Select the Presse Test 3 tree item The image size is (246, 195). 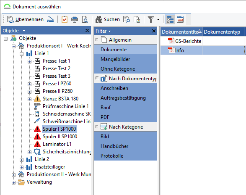(x=57, y=76)
